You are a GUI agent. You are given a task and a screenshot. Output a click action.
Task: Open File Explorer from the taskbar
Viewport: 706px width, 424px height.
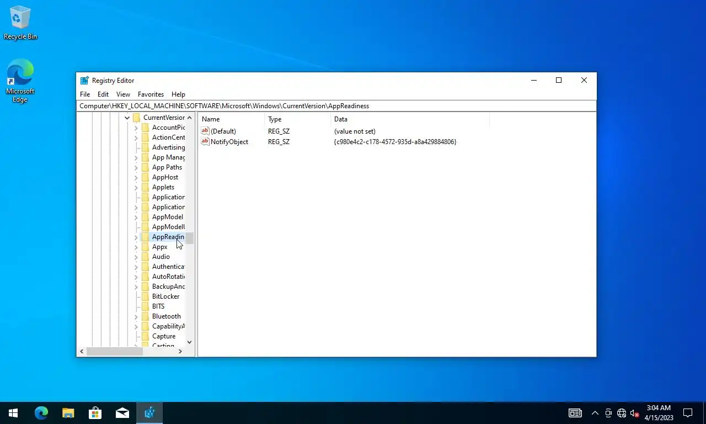[x=68, y=412]
